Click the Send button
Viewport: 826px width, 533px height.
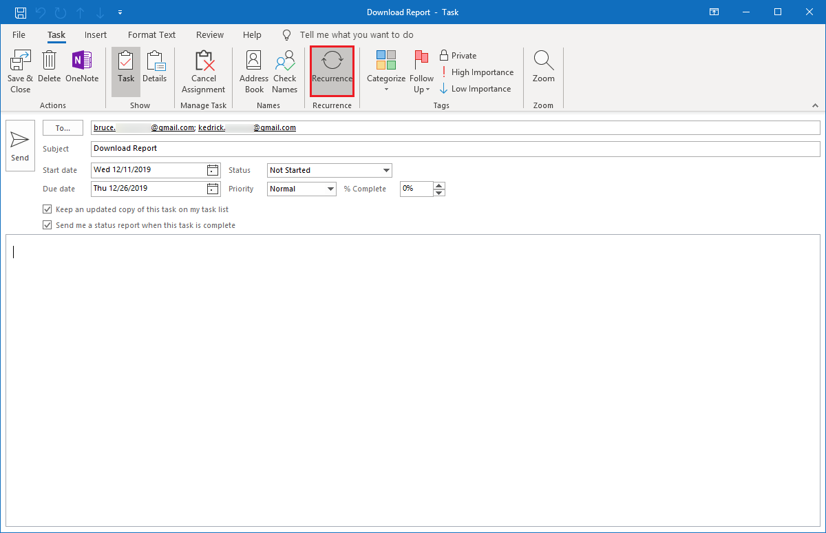20,145
